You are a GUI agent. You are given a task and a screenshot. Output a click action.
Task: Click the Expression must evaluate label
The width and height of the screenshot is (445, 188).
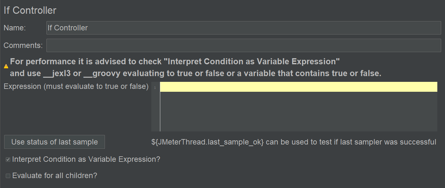pyautogui.click(x=76, y=86)
